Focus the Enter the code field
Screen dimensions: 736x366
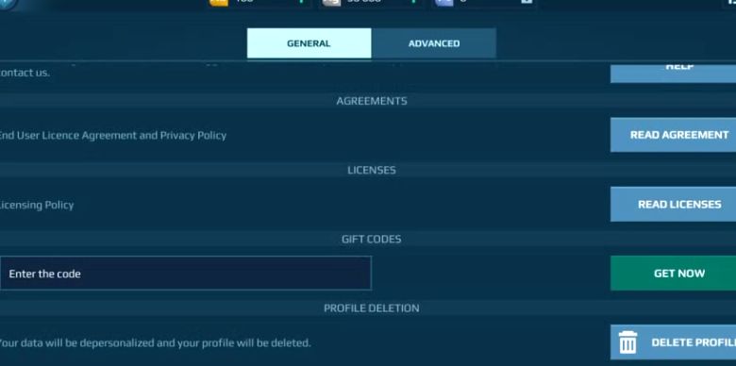(185, 274)
